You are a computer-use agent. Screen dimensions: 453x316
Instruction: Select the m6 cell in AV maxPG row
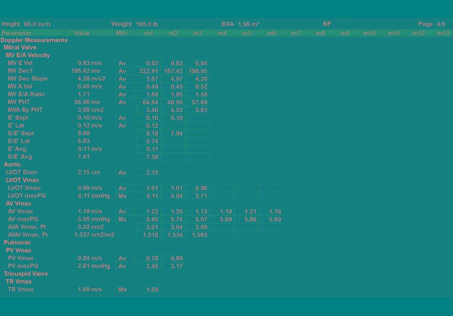click(271, 220)
